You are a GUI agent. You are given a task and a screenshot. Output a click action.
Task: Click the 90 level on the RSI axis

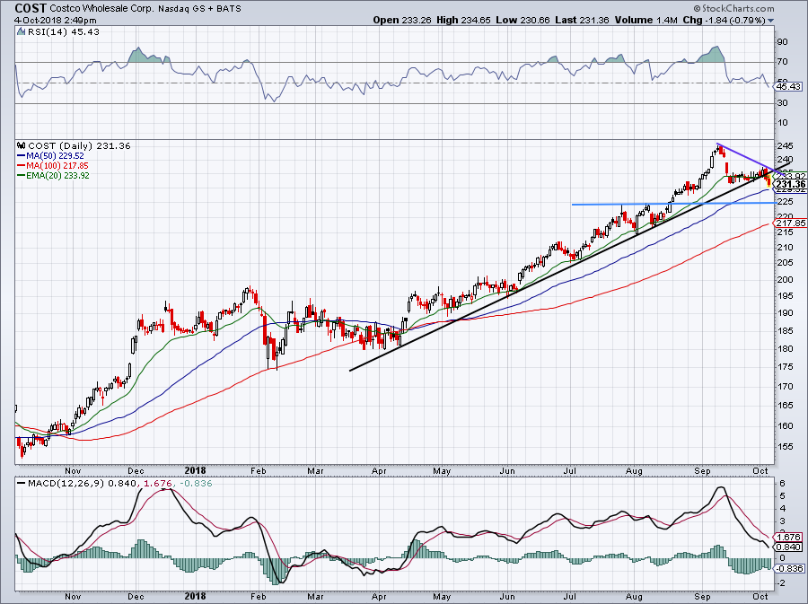pos(782,41)
